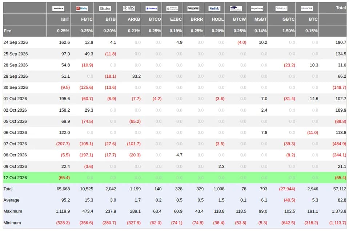Click the 01 Oct 2026 date label
Screen dimensions: 349x231
(x=15, y=99)
